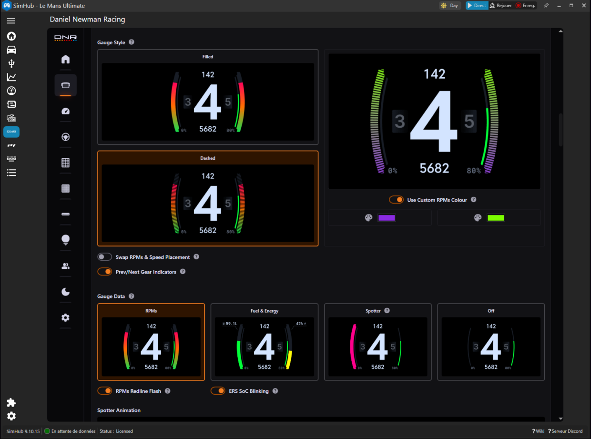Disable Prev/Next Gear Indicators toggle
This screenshot has height=439, width=591.
pyautogui.click(x=105, y=272)
